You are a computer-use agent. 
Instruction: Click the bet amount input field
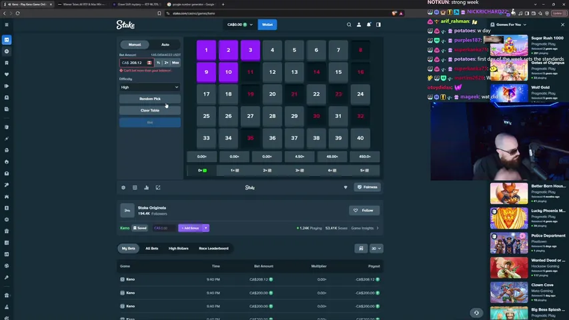137,63
